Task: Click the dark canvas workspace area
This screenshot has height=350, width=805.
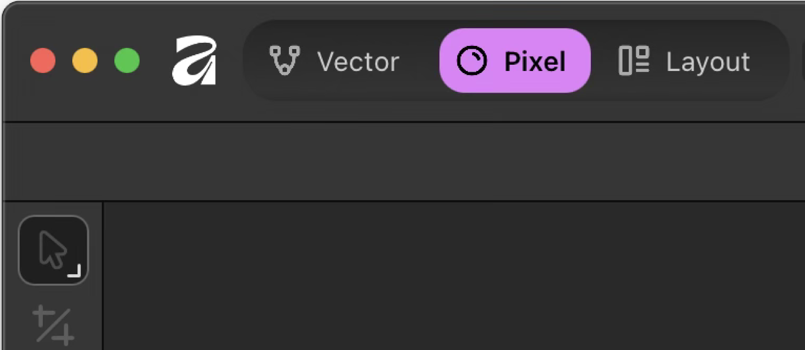Action: (x=432, y=275)
